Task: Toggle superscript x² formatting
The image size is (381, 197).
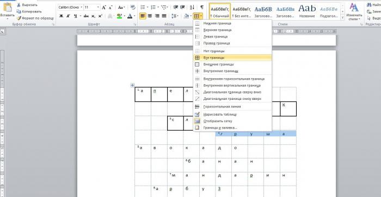Action: (100, 16)
